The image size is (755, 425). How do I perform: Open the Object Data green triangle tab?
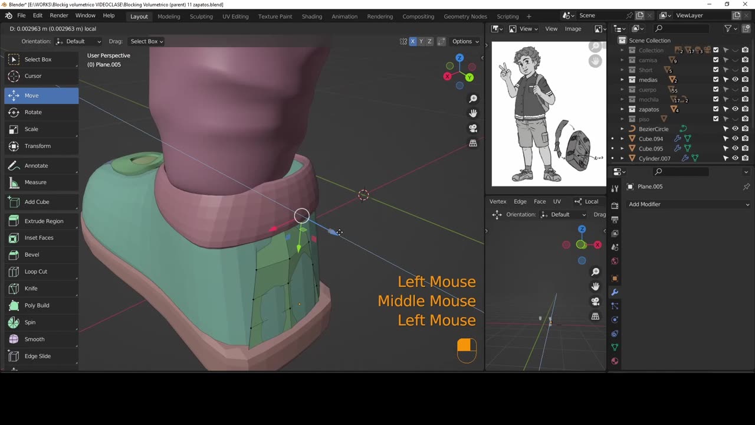point(615,347)
